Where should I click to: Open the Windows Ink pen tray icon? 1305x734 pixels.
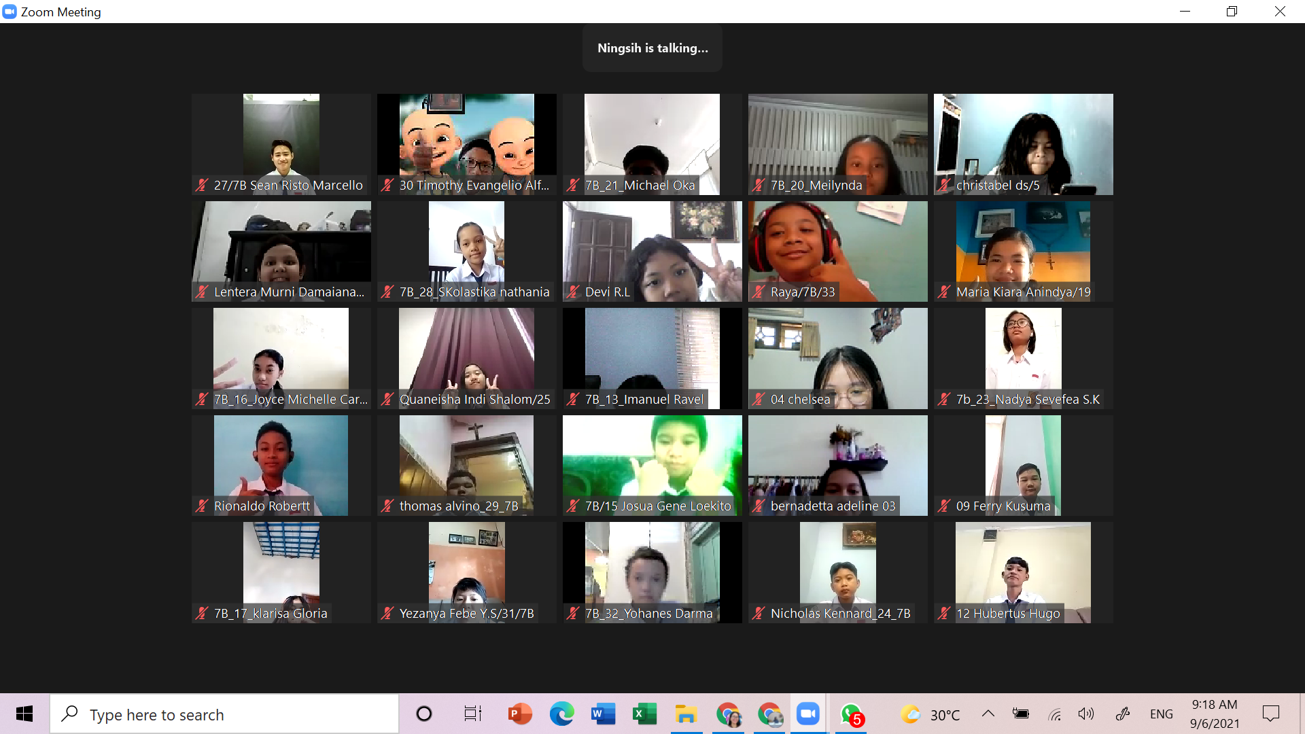[x=1123, y=714]
